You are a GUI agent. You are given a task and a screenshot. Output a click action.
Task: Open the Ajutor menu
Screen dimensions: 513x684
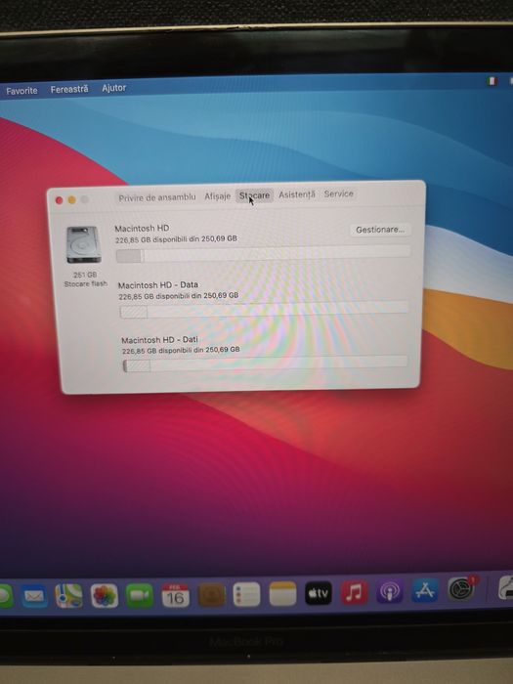(x=114, y=88)
